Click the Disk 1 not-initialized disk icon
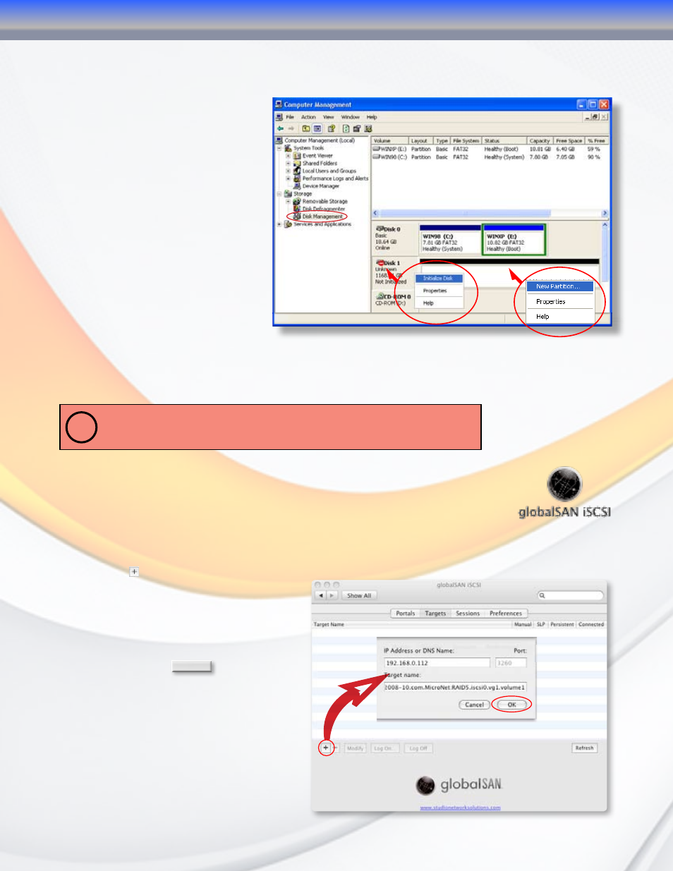The height and width of the screenshot is (871, 673). click(380, 263)
